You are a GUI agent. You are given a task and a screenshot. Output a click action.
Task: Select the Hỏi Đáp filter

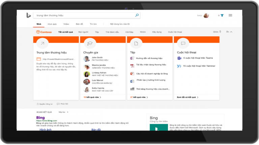tap(129, 32)
